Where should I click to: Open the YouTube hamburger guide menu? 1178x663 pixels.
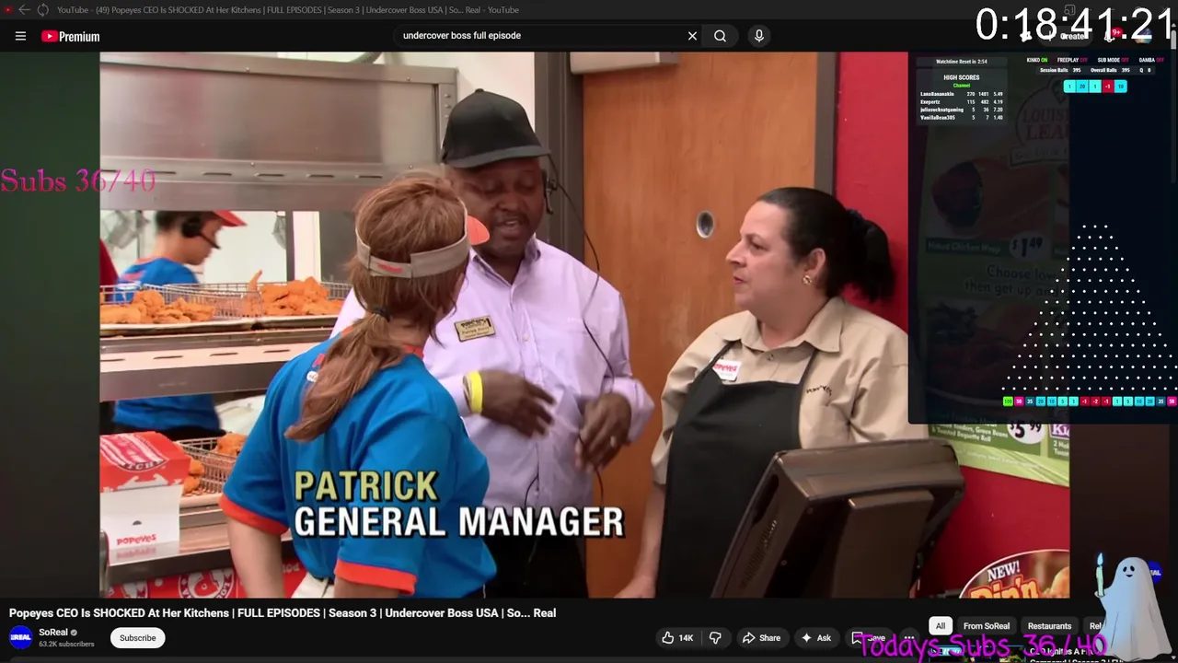[x=20, y=36]
